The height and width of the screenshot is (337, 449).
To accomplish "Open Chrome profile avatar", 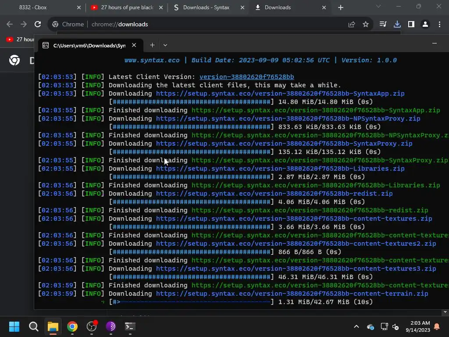I will point(425,25).
